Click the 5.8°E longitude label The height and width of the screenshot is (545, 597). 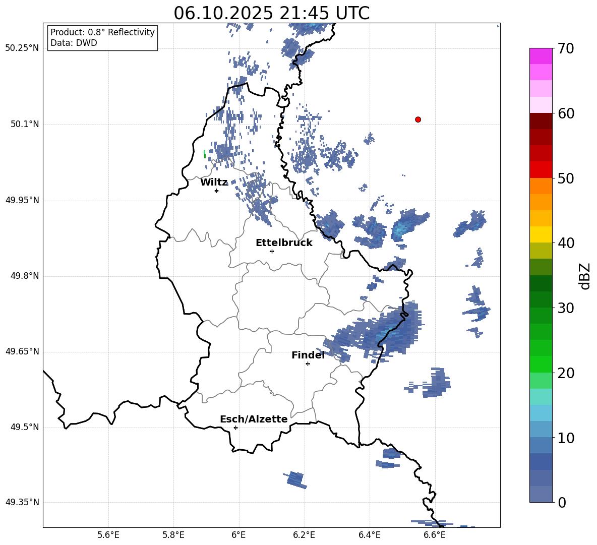[x=173, y=535]
